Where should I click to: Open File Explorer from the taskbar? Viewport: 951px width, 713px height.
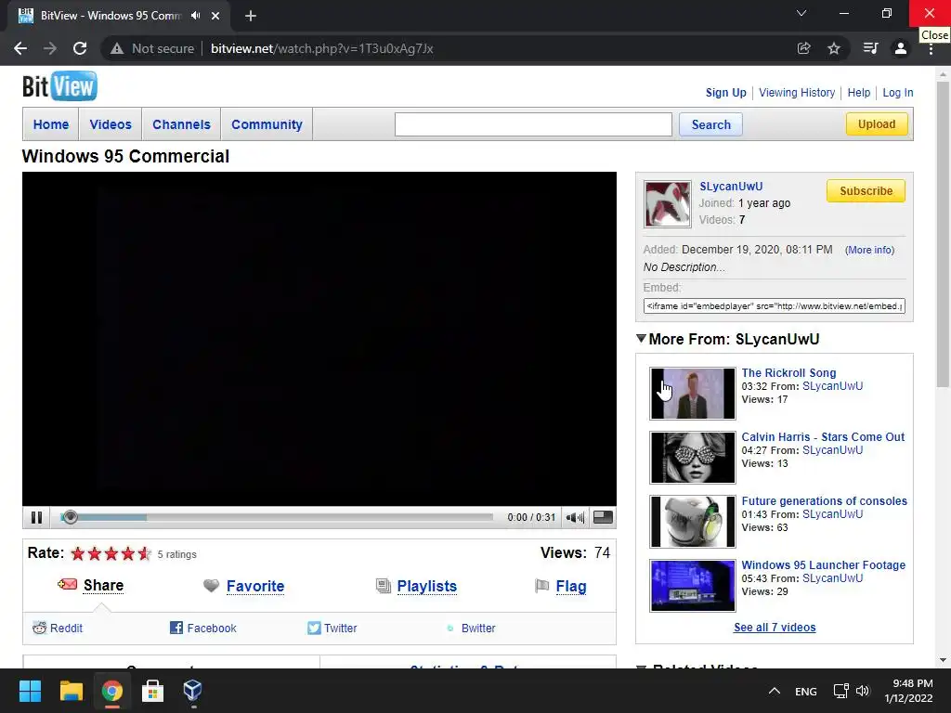(x=71, y=691)
